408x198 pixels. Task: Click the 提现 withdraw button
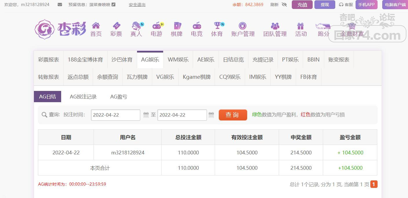coord(325,5)
